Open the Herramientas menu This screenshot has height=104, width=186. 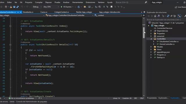tap(78, 2)
